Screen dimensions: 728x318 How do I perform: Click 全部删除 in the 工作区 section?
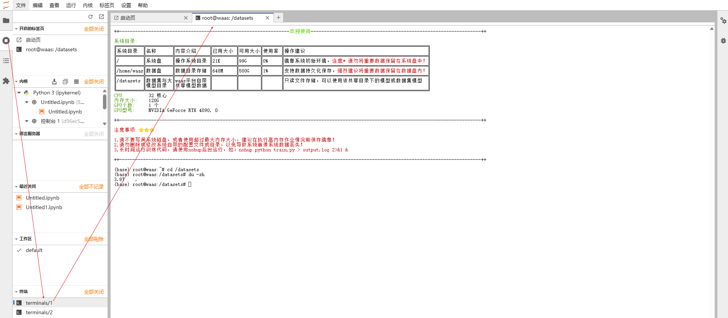(93, 239)
